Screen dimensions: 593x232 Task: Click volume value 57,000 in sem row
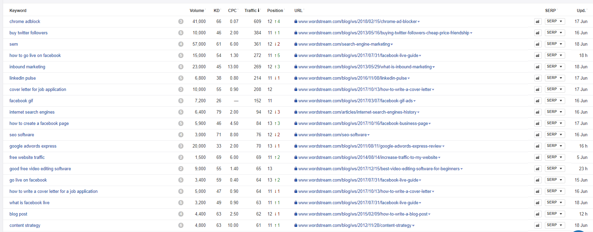199,44
